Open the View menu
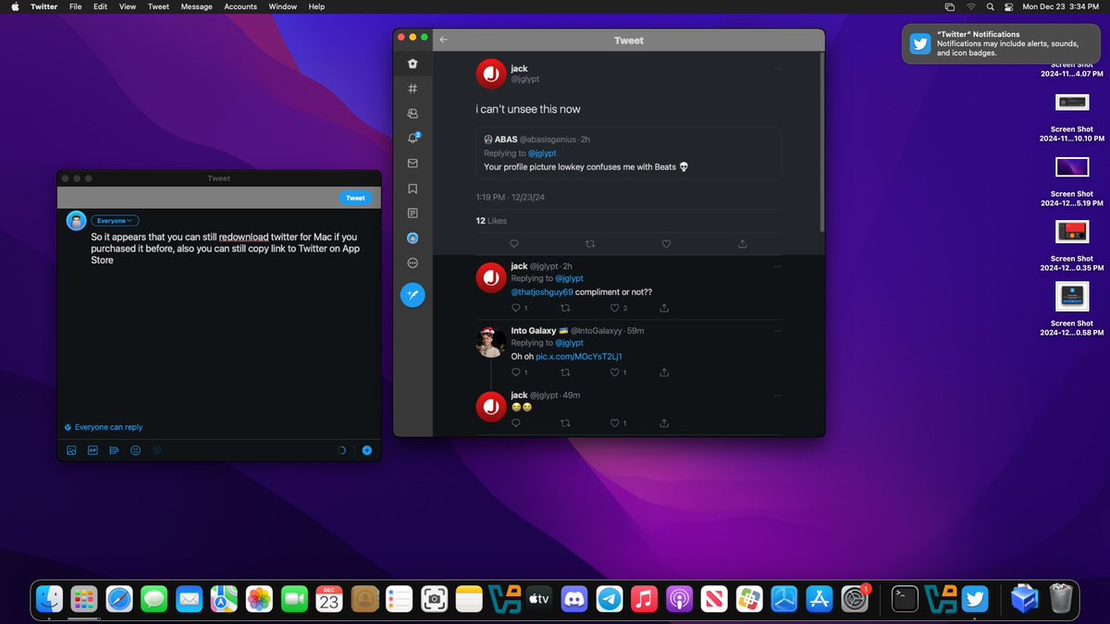 coord(128,6)
